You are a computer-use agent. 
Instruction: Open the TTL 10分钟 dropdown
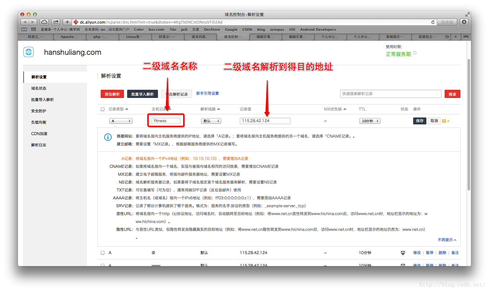(370, 121)
